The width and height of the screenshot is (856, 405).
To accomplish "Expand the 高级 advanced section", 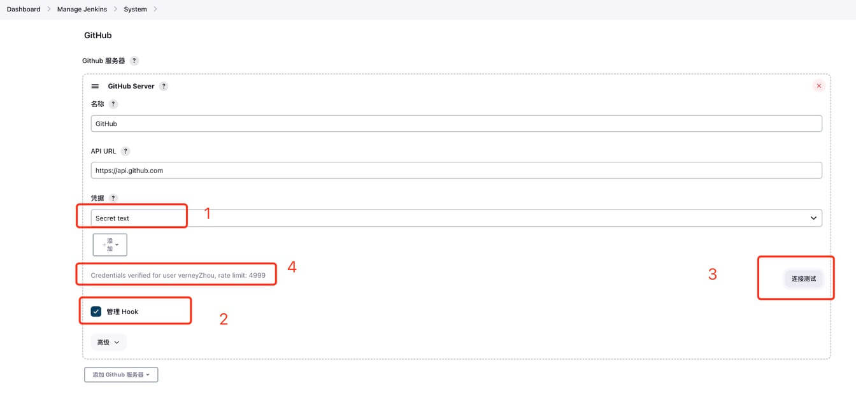I will 108,342.
